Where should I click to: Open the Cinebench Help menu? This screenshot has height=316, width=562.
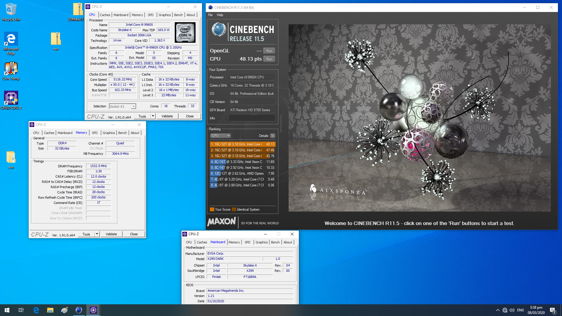pyautogui.click(x=220, y=15)
